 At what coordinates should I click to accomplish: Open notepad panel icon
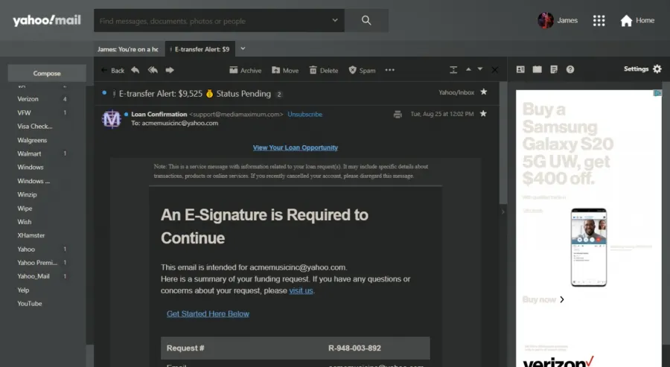pyautogui.click(x=554, y=69)
